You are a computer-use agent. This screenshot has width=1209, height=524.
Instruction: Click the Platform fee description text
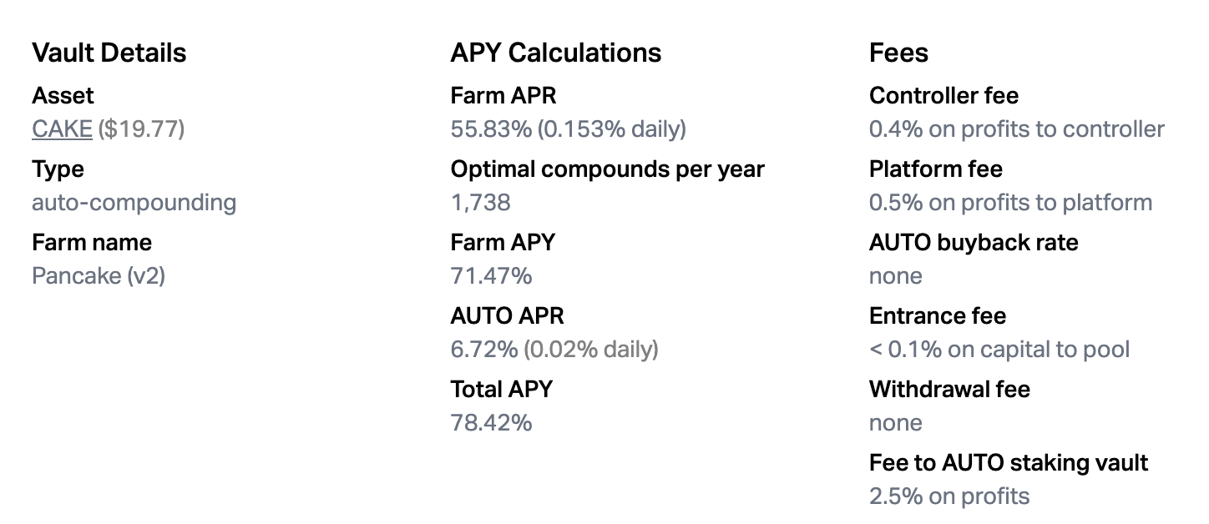[1010, 203]
